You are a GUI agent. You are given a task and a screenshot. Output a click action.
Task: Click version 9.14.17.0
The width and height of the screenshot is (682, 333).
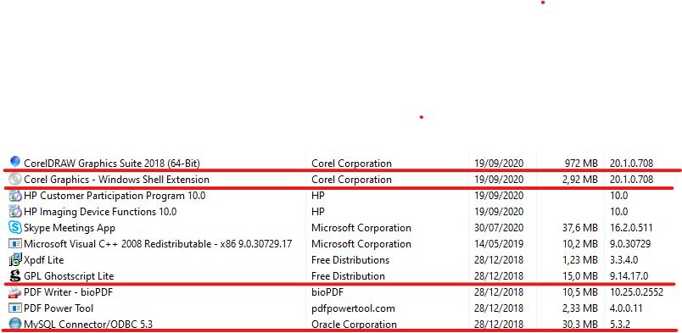[x=629, y=276]
